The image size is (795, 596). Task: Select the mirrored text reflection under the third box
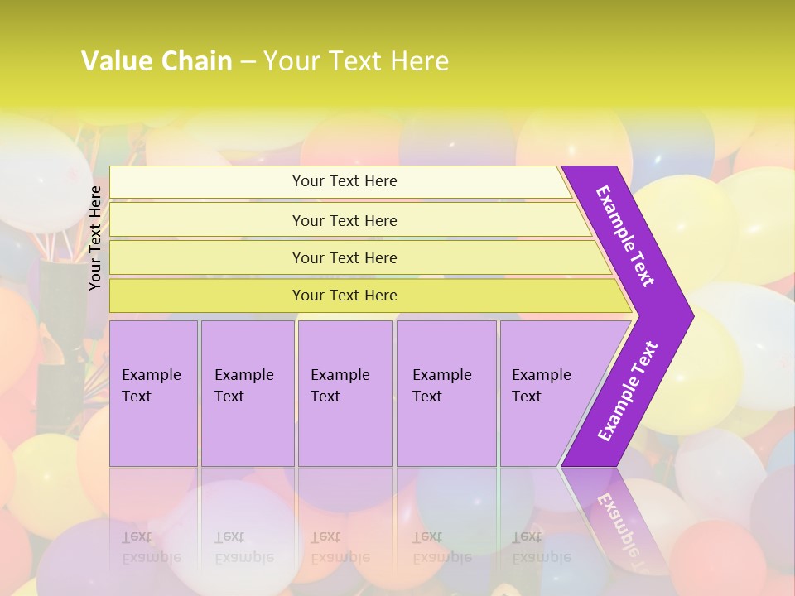(340, 546)
